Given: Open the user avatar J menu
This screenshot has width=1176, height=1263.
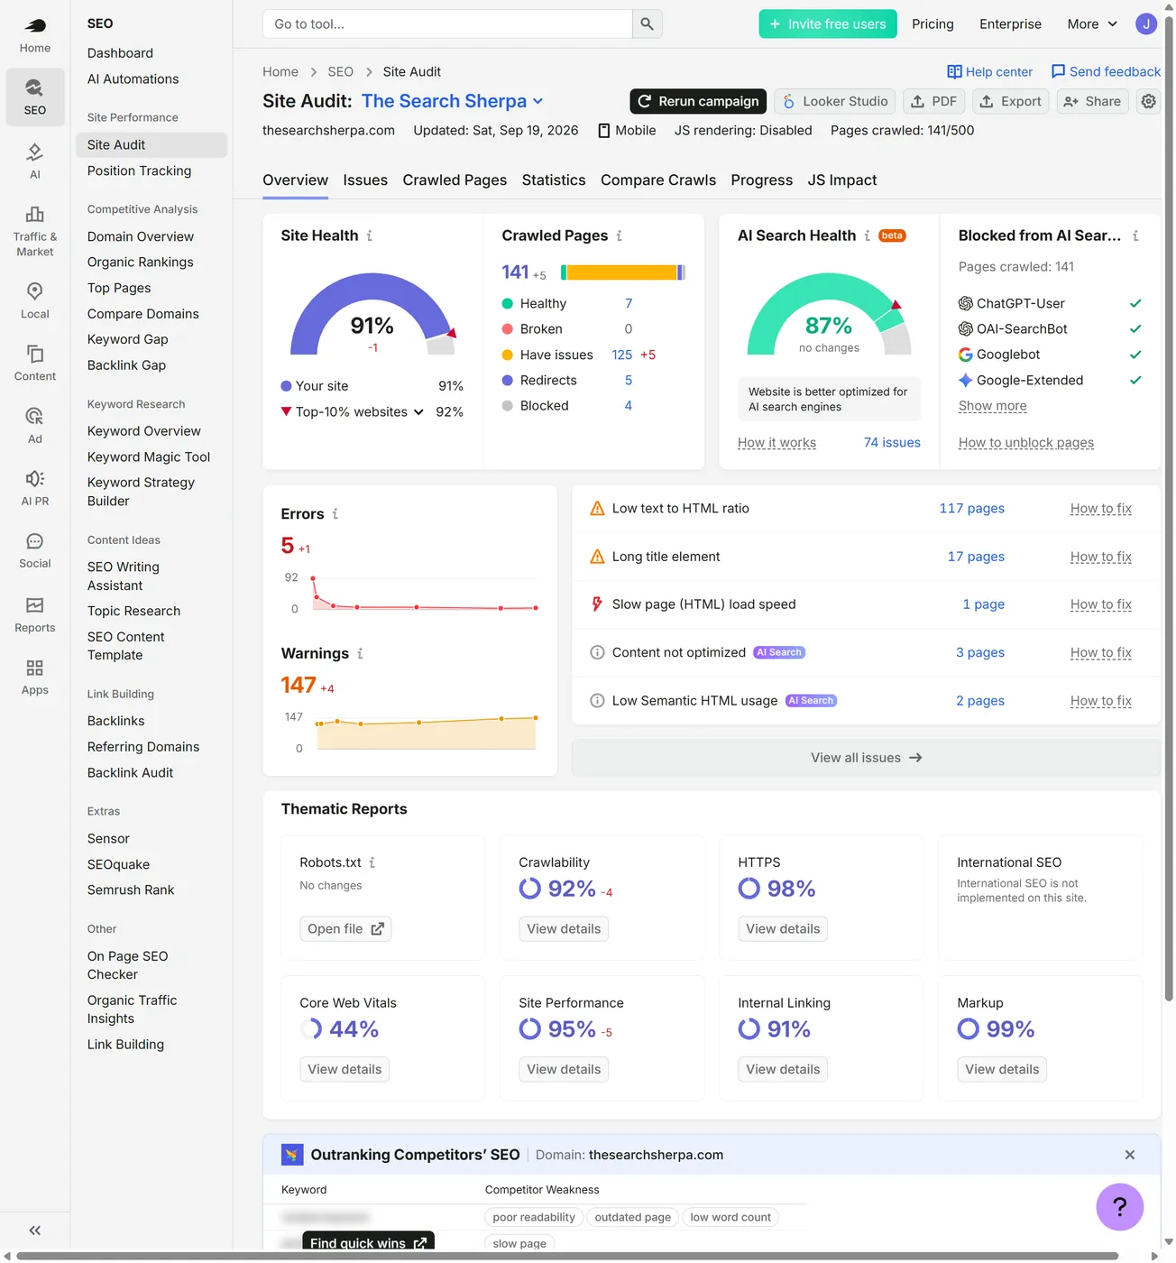Looking at the screenshot, I should coord(1146,24).
